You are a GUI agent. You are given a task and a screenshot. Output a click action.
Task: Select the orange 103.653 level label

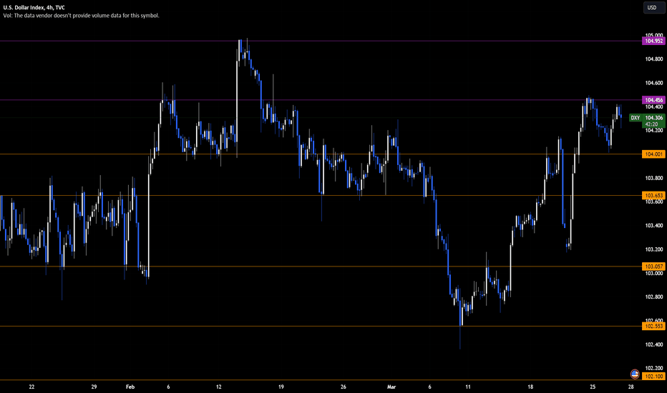653,196
